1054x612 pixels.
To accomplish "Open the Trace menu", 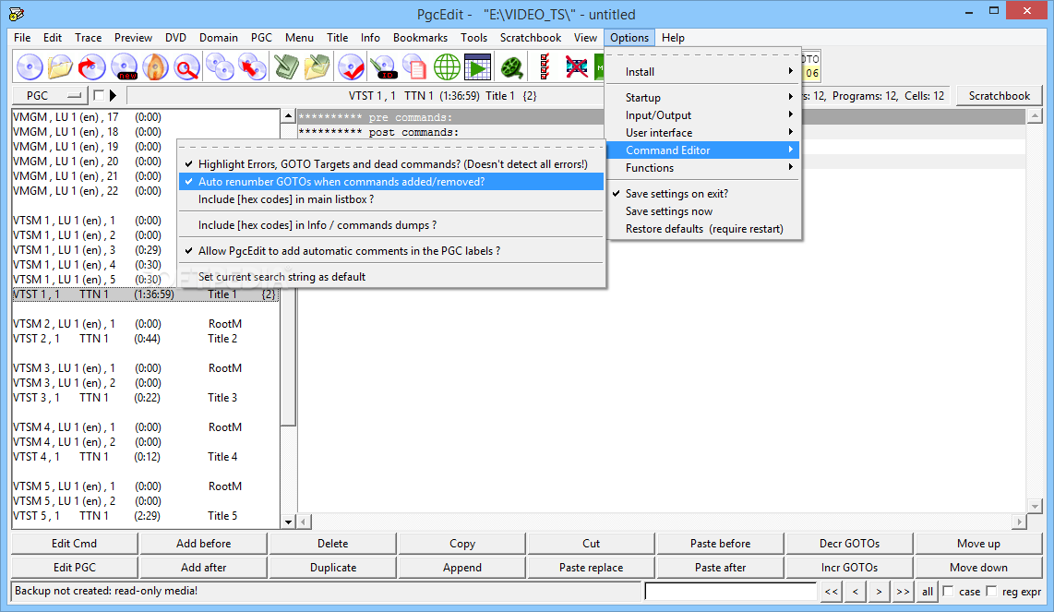I will [x=88, y=38].
